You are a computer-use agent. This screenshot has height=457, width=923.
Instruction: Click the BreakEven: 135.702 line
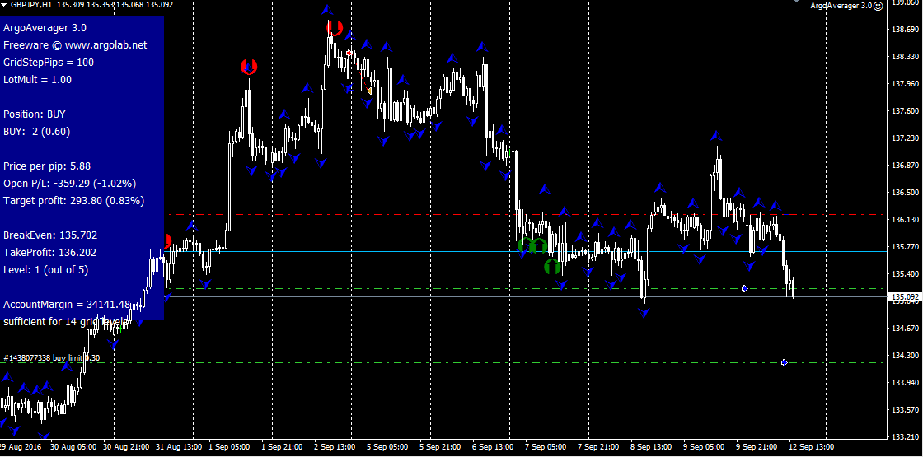click(x=50, y=235)
